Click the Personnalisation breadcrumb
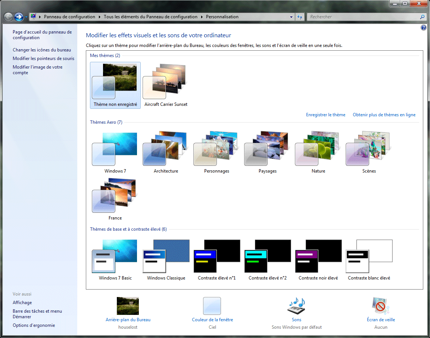The image size is (430, 338). [222, 17]
